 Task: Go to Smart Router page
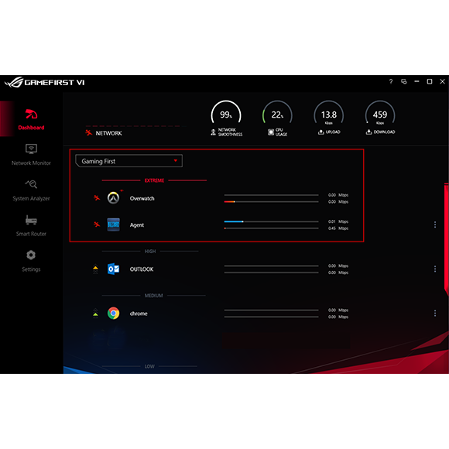(31, 225)
